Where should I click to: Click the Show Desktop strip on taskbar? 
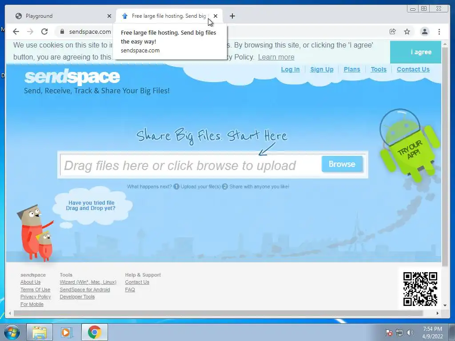451,333
